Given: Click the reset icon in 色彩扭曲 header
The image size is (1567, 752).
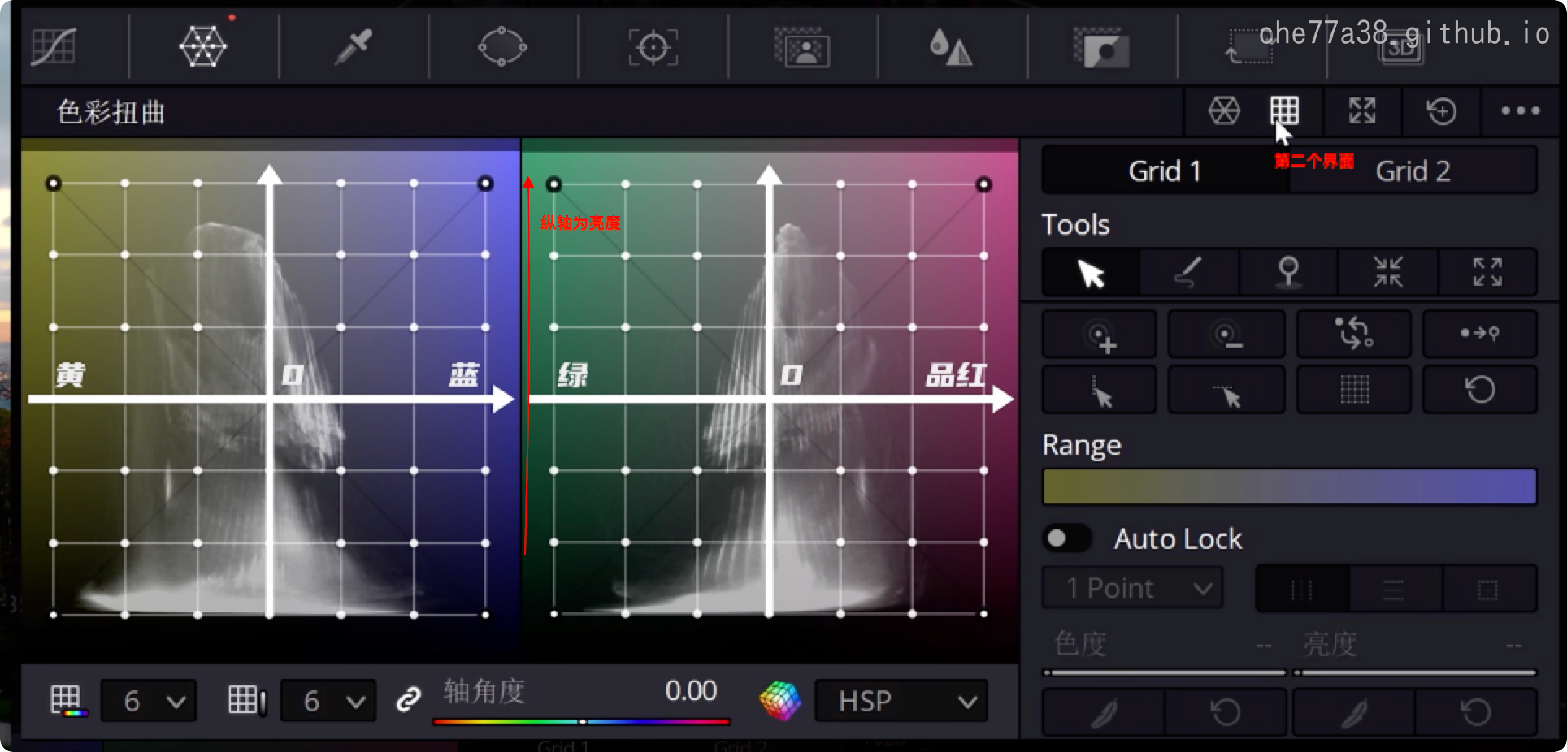Looking at the screenshot, I should (1441, 110).
